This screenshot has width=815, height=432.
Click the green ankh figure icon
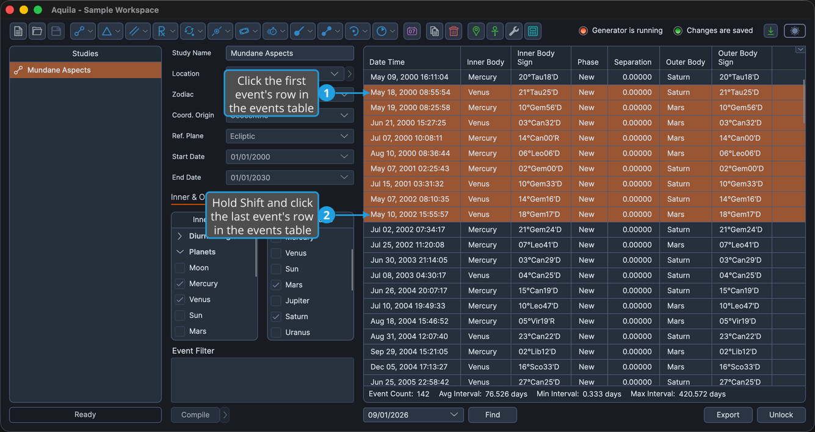[x=495, y=31]
